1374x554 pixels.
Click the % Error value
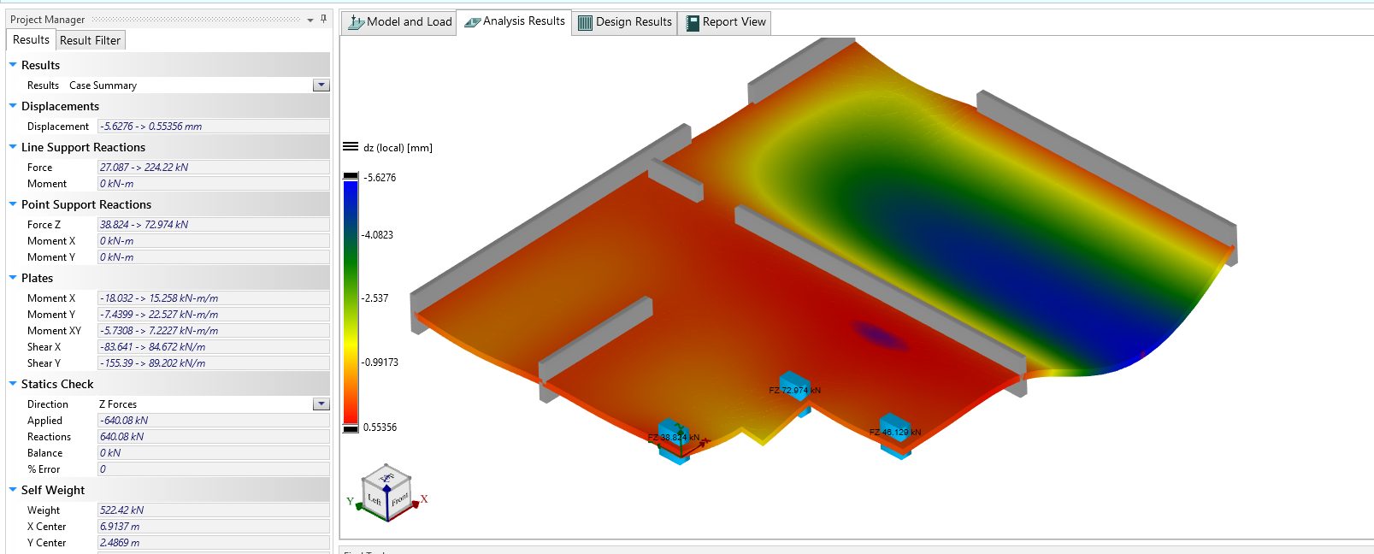click(x=214, y=469)
